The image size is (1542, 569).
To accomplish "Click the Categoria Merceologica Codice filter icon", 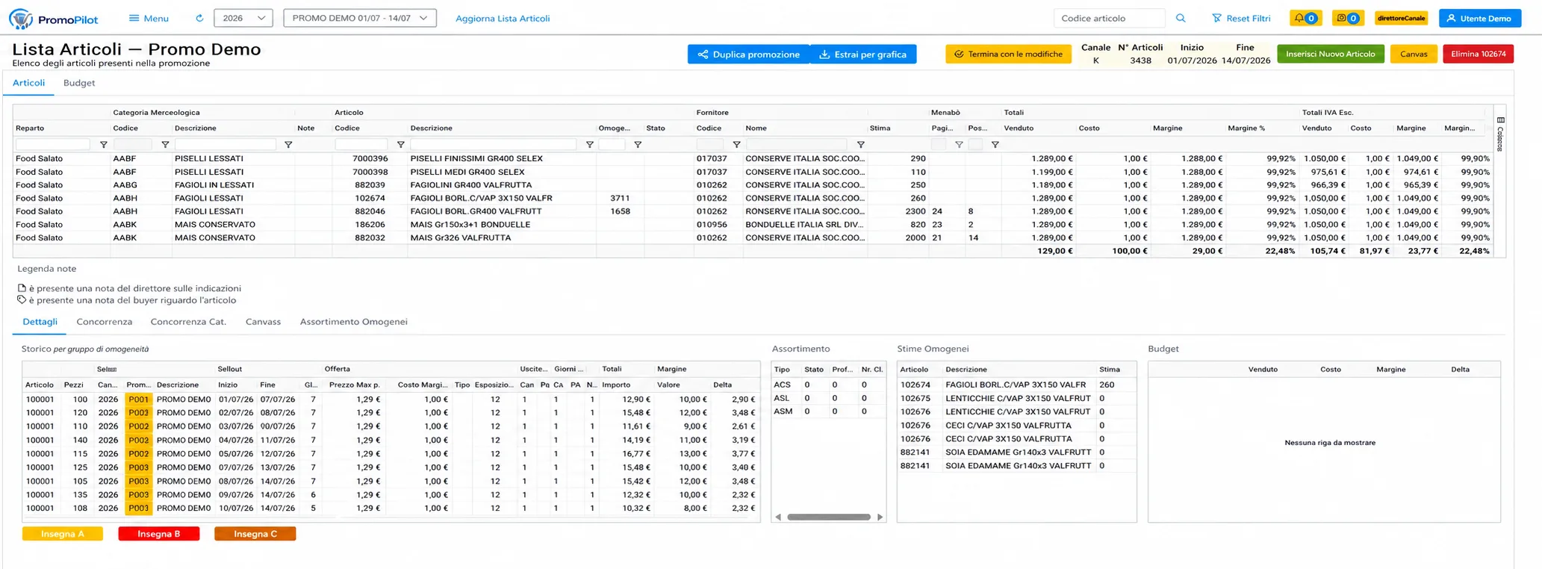I will coord(165,145).
